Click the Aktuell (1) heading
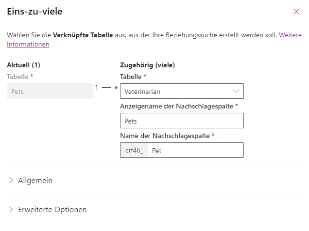 coord(23,65)
